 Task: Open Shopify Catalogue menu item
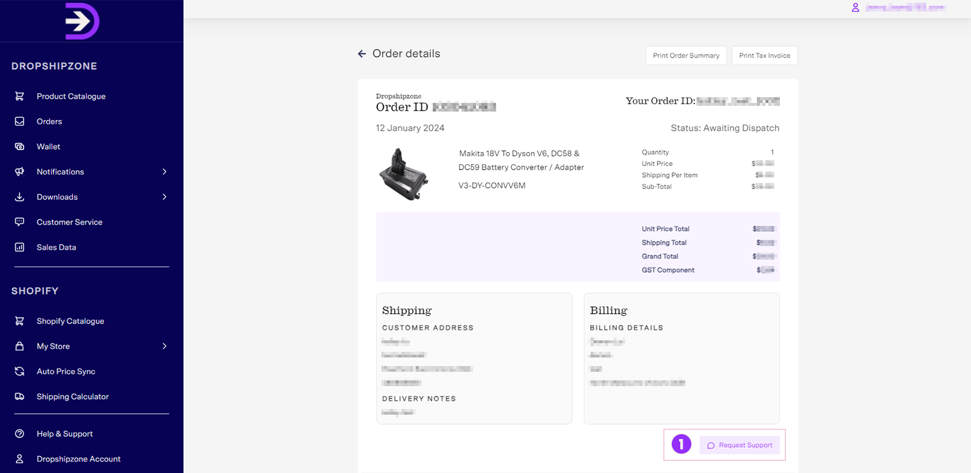(x=70, y=321)
